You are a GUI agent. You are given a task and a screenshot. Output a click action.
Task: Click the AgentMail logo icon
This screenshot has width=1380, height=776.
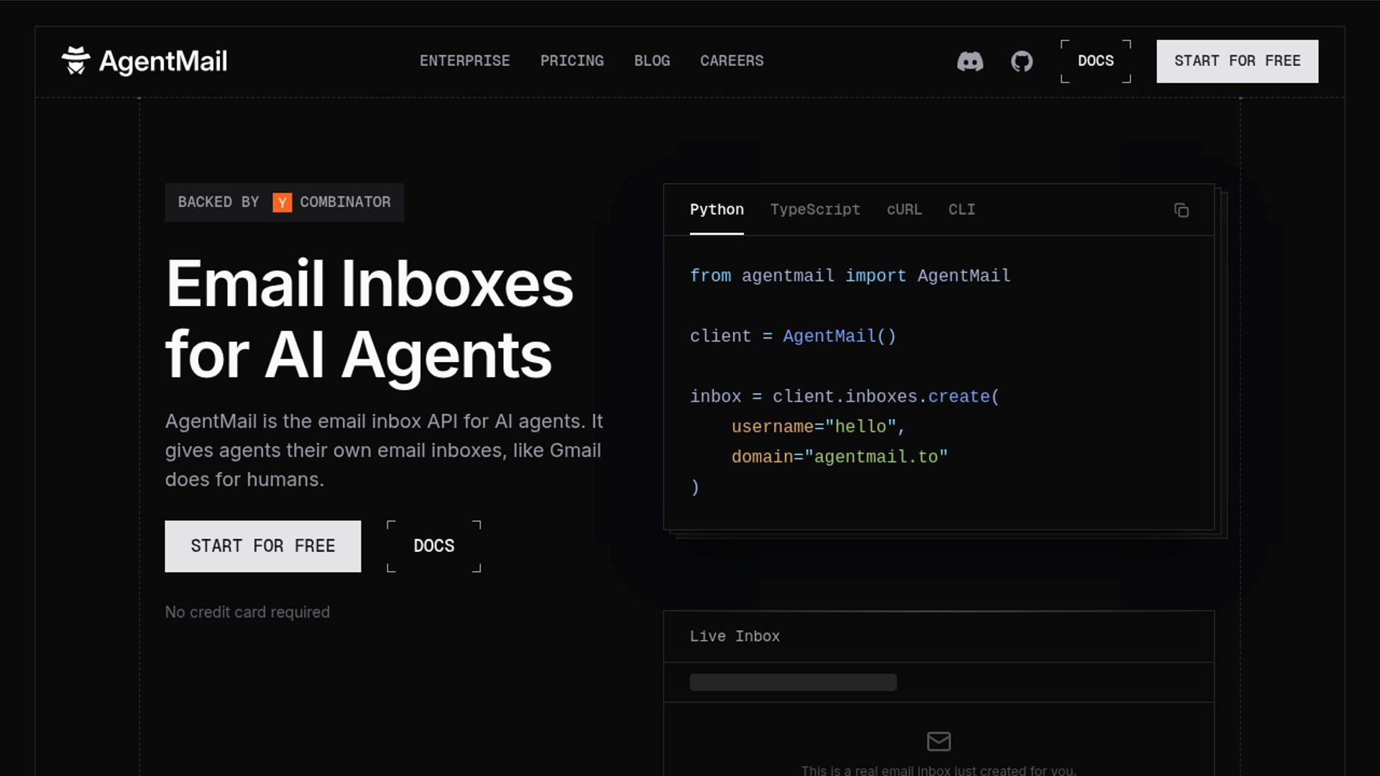click(x=75, y=61)
